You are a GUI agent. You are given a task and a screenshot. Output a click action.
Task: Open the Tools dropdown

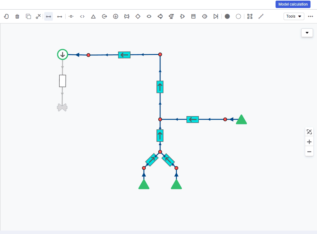click(294, 16)
